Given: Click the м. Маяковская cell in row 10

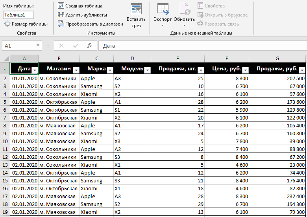Looking at the screenshot, I should coord(59,142).
